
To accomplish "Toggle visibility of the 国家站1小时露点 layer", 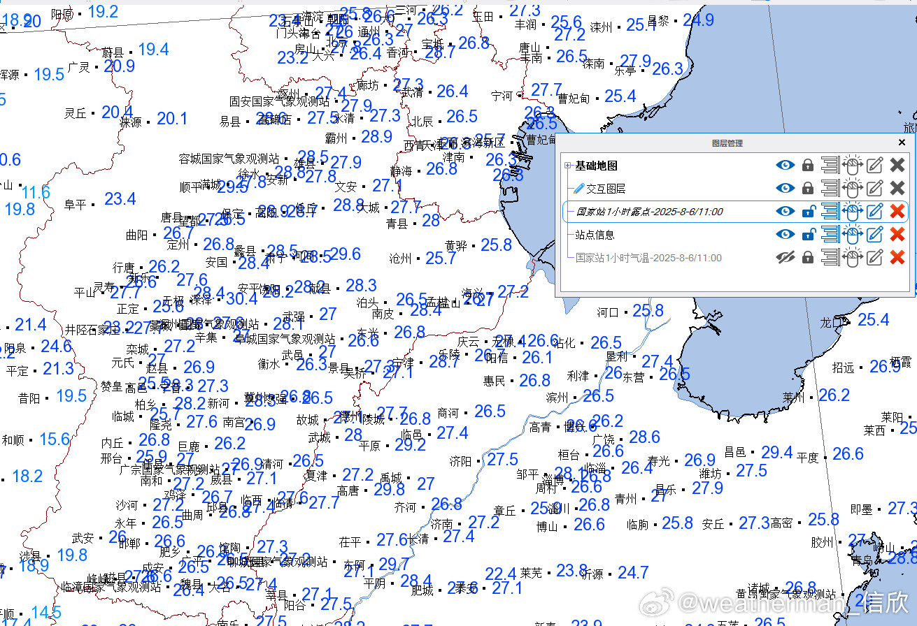I will [786, 212].
